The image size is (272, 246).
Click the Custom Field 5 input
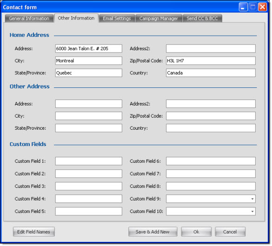pos(89,211)
